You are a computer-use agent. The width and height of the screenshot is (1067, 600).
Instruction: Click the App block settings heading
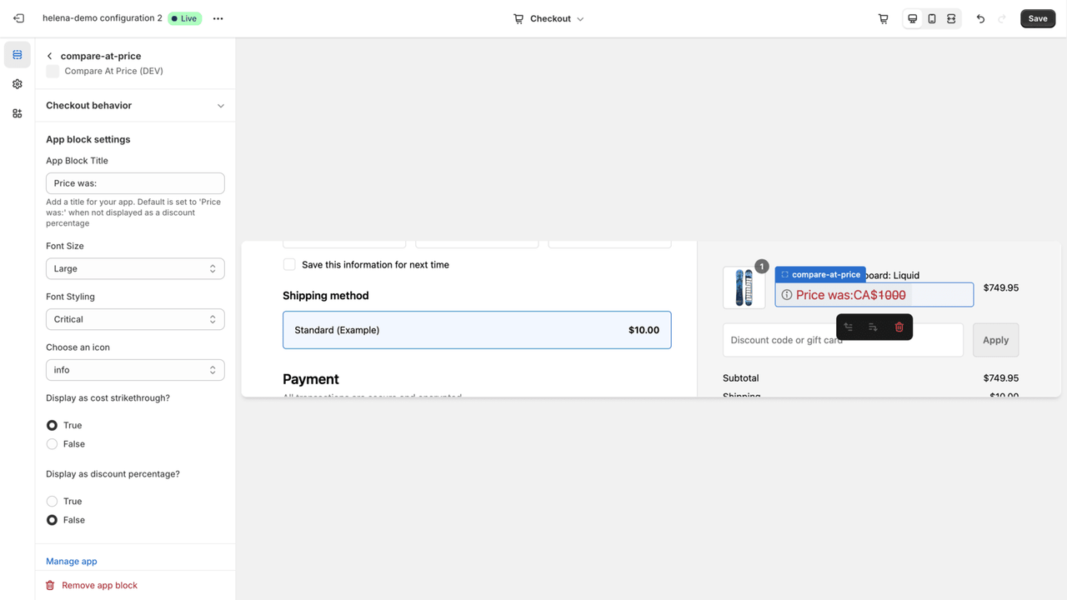88,139
